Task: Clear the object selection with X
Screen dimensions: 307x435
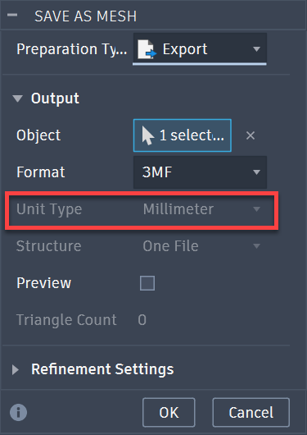Action: pos(251,135)
